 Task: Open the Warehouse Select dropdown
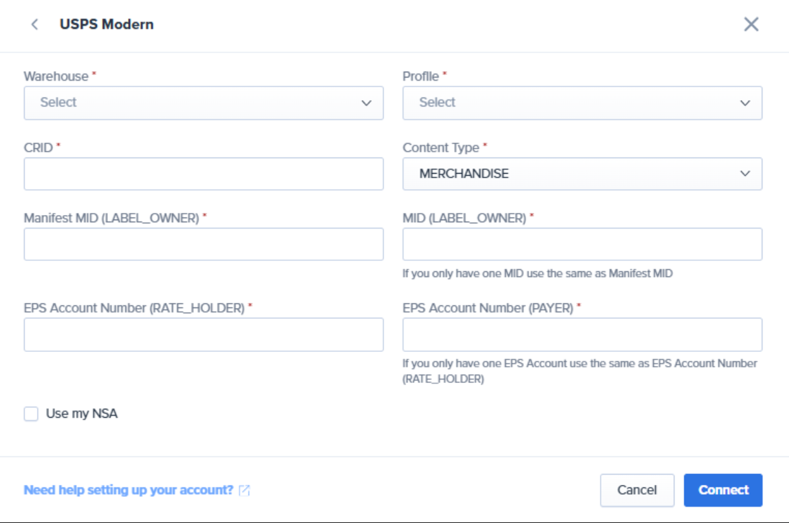coord(194,103)
